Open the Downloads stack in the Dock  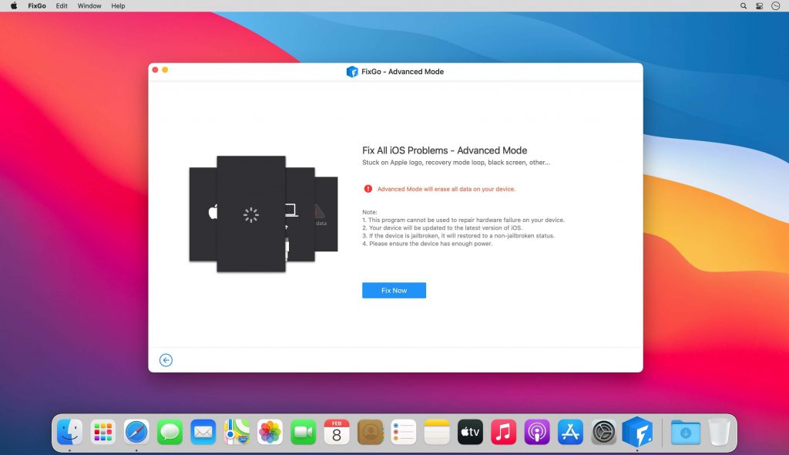click(x=684, y=432)
